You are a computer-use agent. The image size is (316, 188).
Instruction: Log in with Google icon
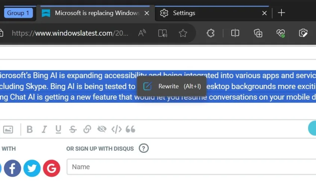coord(52,168)
